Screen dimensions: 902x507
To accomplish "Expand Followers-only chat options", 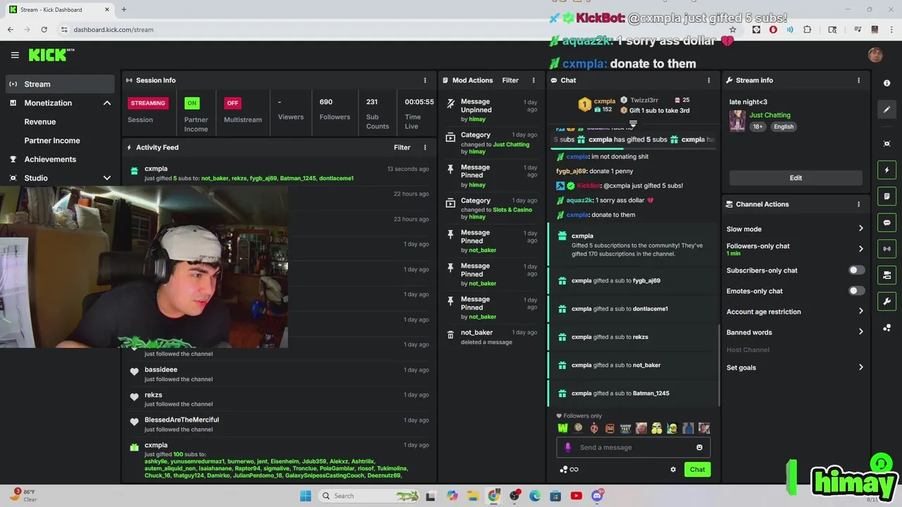I will [x=860, y=249].
